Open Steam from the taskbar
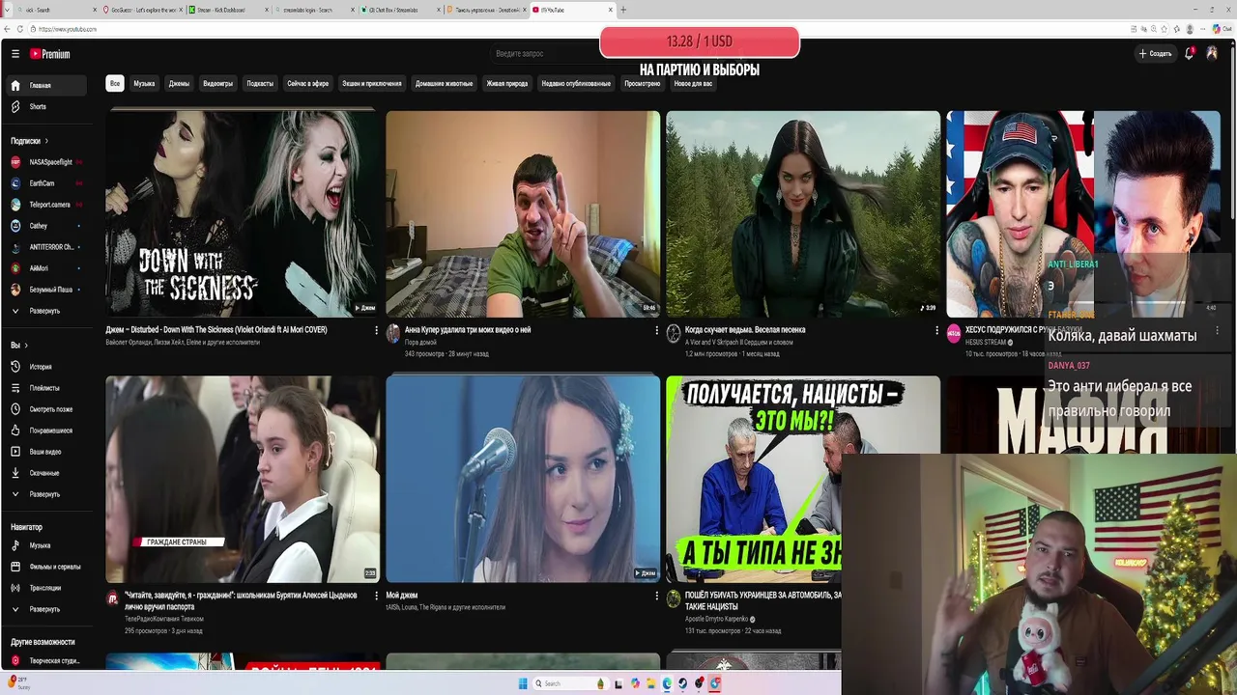Image resolution: width=1237 pixels, height=695 pixels. tap(683, 683)
